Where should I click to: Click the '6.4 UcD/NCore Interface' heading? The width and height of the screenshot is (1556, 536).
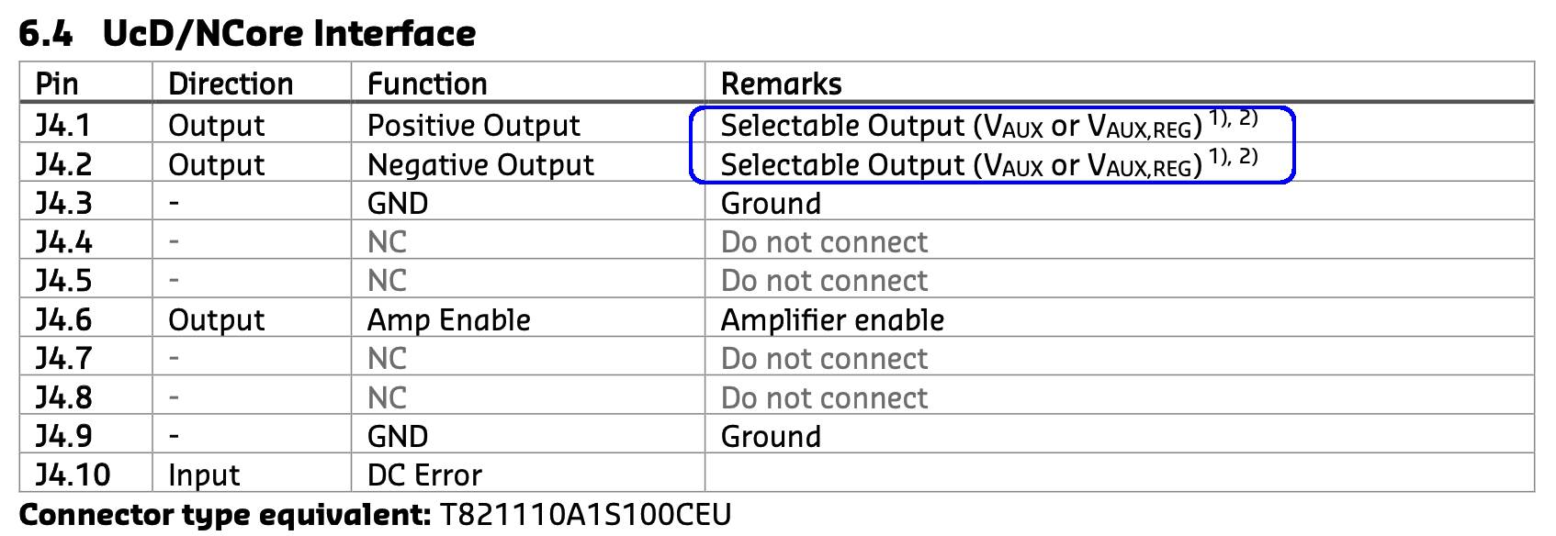pyautogui.click(x=247, y=33)
